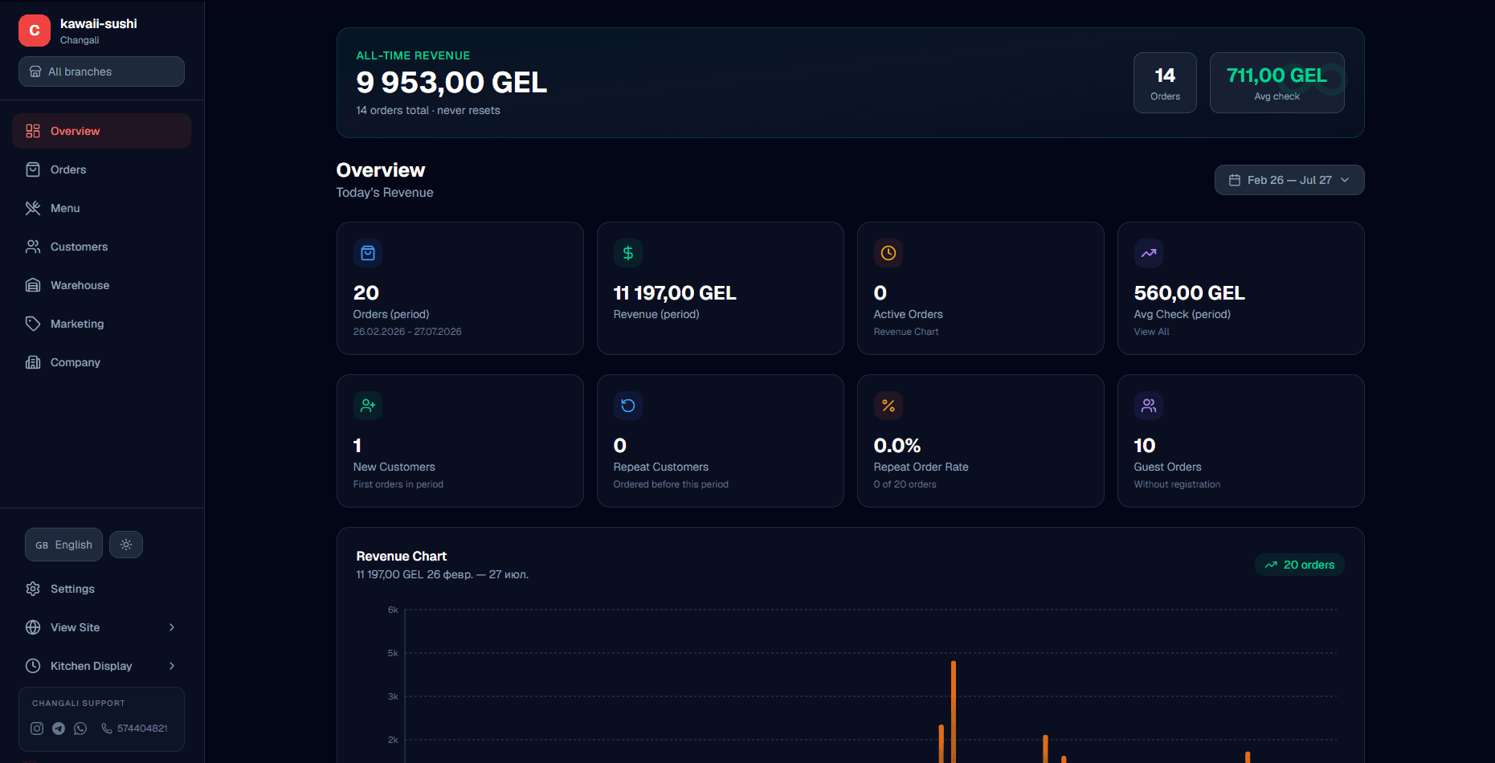Image resolution: width=1495 pixels, height=763 pixels.
Task: Follow the Revenue Chart link under Active Orders
Action: pyautogui.click(x=906, y=332)
